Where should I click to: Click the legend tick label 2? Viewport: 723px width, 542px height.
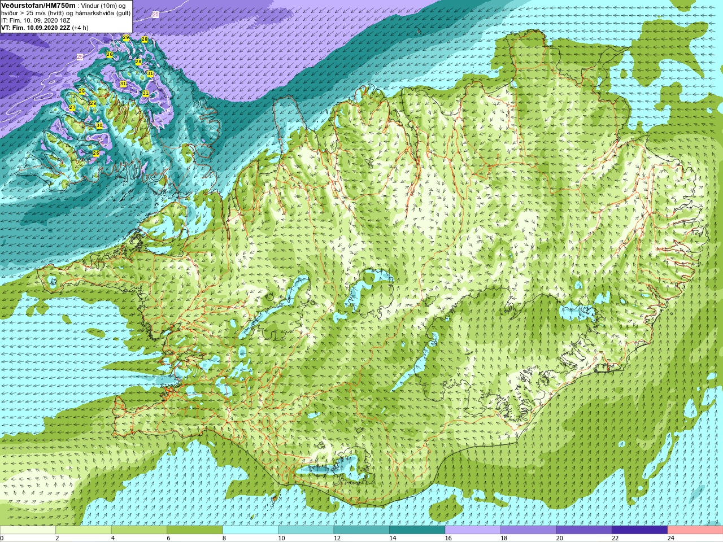tap(57, 538)
